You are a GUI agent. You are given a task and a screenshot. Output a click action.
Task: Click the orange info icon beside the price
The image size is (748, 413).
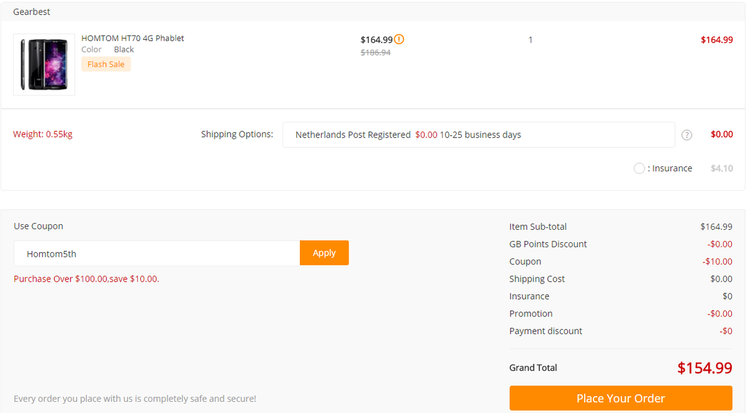click(x=400, y=39)
